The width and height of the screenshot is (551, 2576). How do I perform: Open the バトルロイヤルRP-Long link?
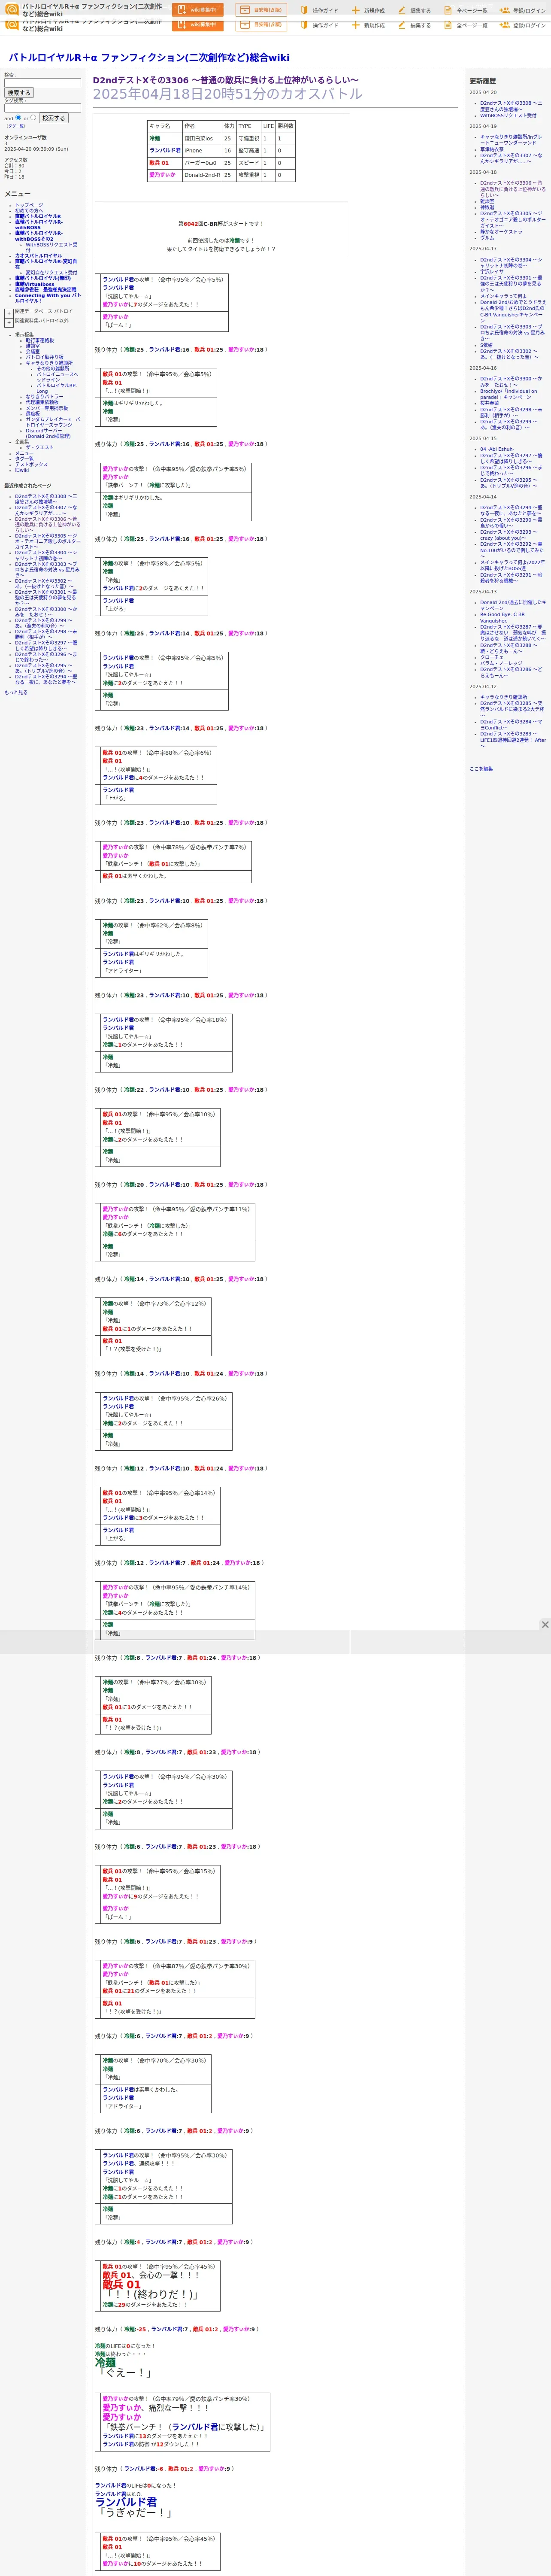[x=57, y=388]
